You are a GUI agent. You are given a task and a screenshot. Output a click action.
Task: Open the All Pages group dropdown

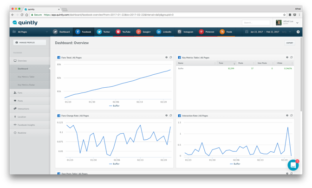click(x=30, y=32)
